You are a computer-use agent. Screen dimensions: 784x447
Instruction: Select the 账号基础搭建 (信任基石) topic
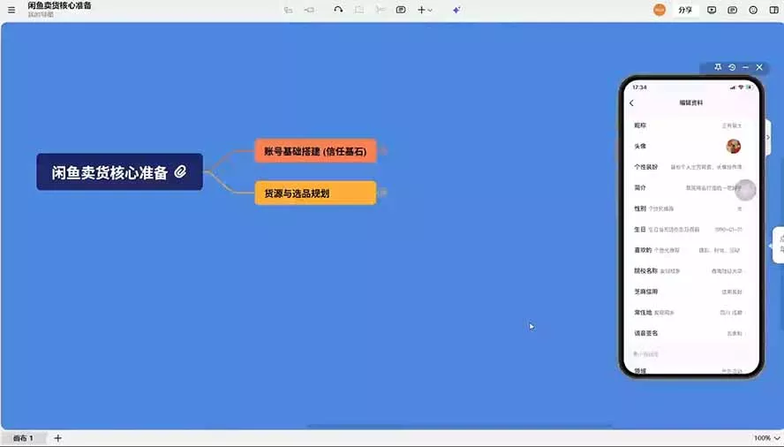pyautogui.click(x=315, y=151)
